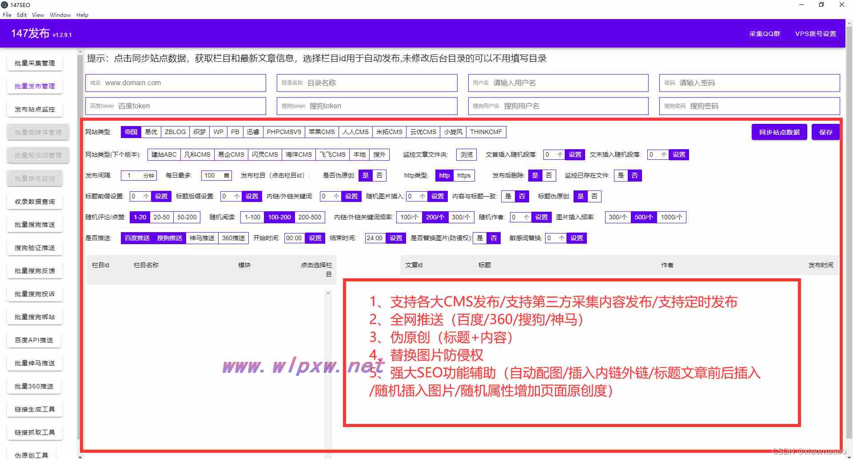The image size is (853, 459).
Task: Expand 文末插入随机段落 count dropdown arrow
Action: click(664, 154)
